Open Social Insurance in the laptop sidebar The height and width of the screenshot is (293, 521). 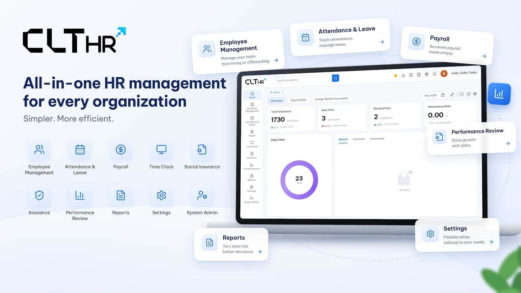click(x=252, y=166)
